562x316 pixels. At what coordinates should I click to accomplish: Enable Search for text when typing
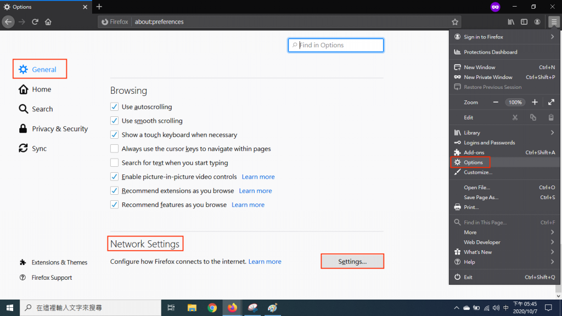point(114,162)
